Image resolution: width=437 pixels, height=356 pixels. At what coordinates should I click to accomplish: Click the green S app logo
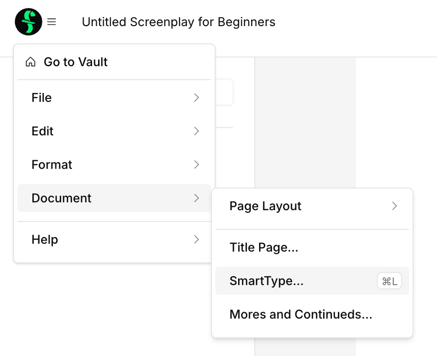pyautogui.click(x=28, y=22)
